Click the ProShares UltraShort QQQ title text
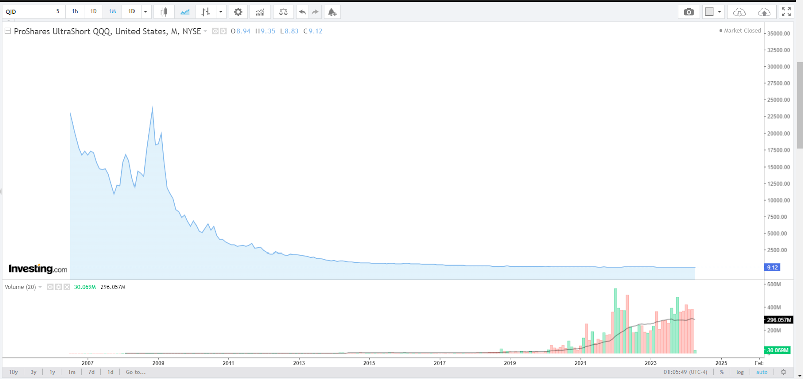 coord(107,31)
